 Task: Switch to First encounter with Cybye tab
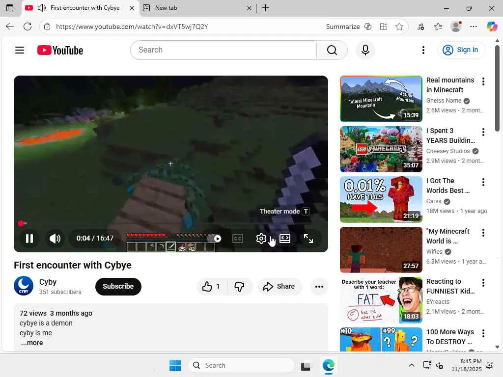(x=81, y=8)
